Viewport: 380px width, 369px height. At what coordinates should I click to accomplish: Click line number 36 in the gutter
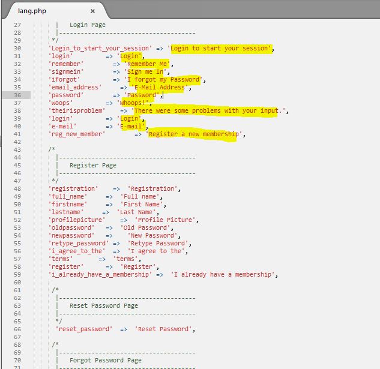pos(17,95)
